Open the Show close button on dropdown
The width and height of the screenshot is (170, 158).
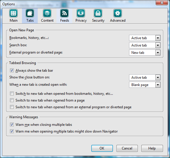[145, 78]
